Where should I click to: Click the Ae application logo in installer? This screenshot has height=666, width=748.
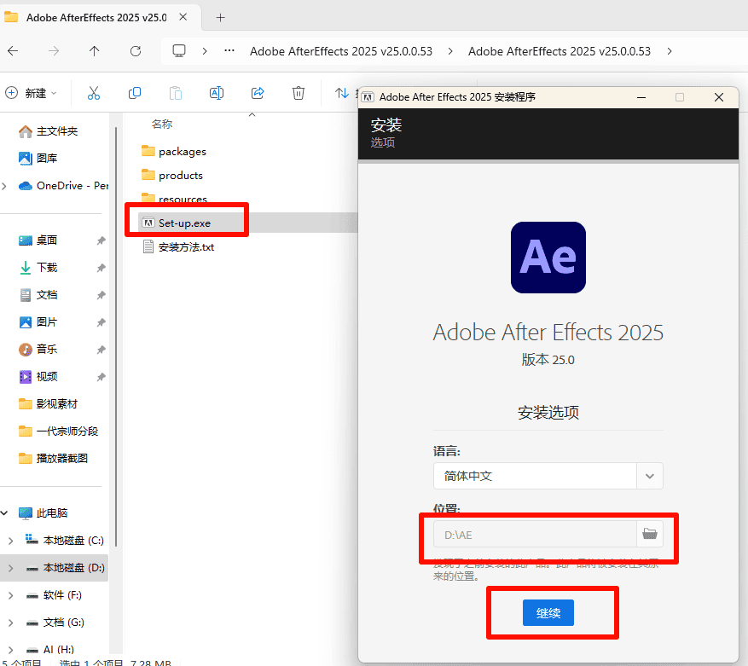pos(548,258)
